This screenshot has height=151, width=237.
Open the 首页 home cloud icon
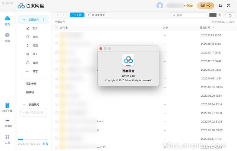point(7,18)
